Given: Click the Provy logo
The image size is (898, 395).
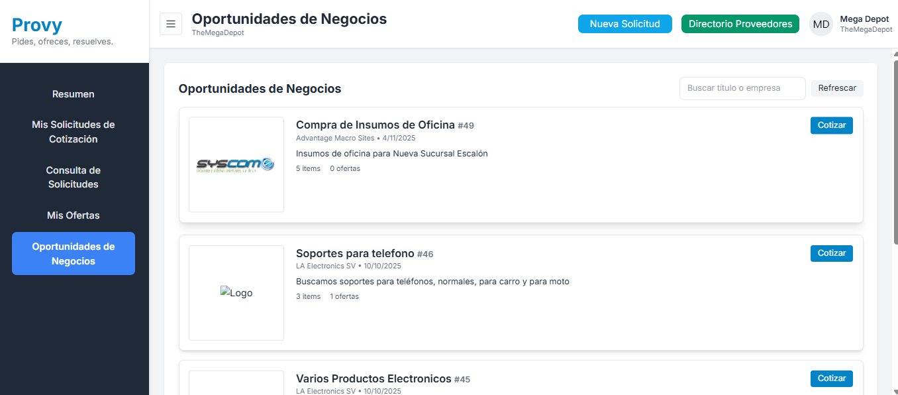Looking at the screenshot, I should click(36, 25).
